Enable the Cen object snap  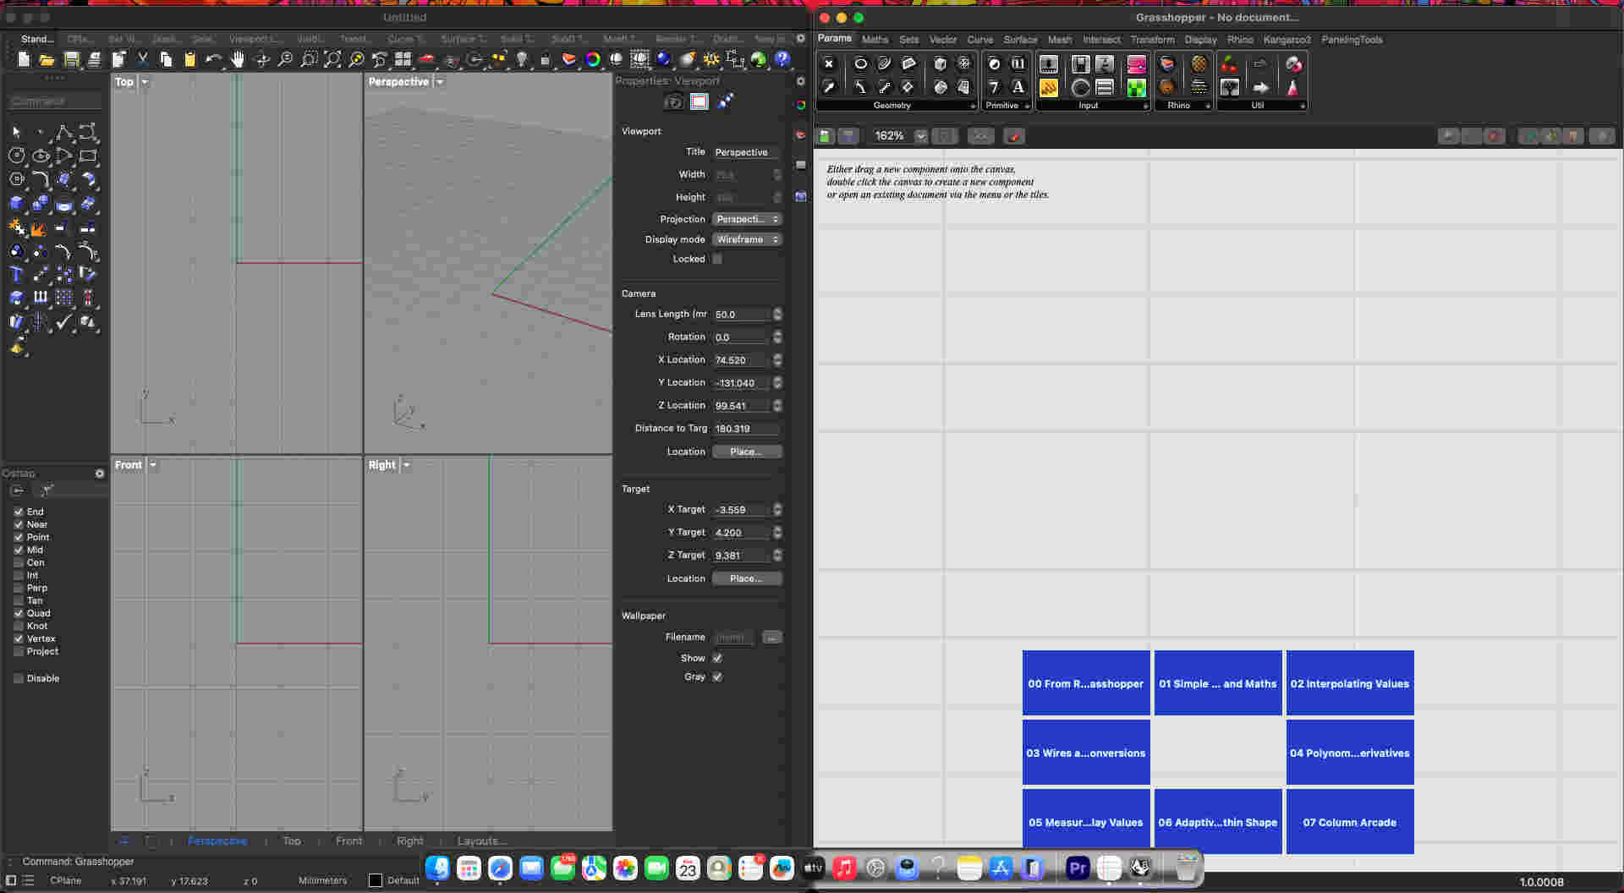click(x=19, y=562)
